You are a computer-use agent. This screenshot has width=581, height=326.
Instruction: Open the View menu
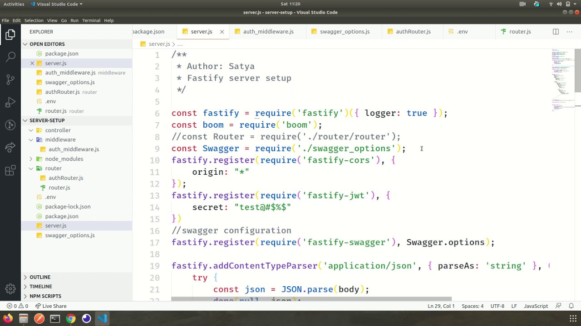[52, 20]
